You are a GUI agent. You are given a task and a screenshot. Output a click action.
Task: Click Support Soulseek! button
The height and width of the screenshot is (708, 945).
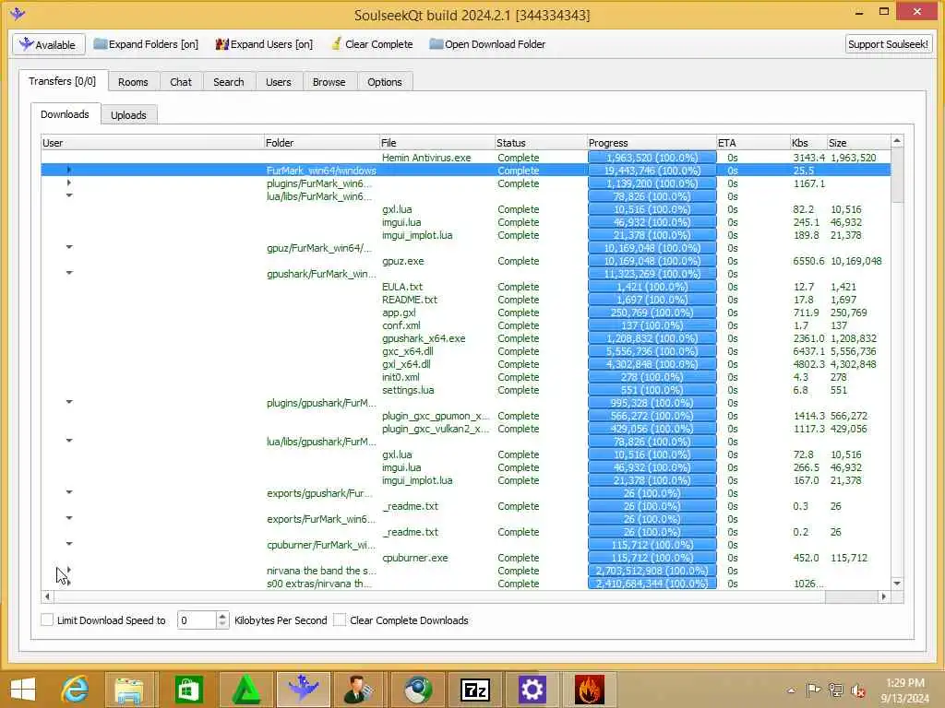[x=888, y=44]
